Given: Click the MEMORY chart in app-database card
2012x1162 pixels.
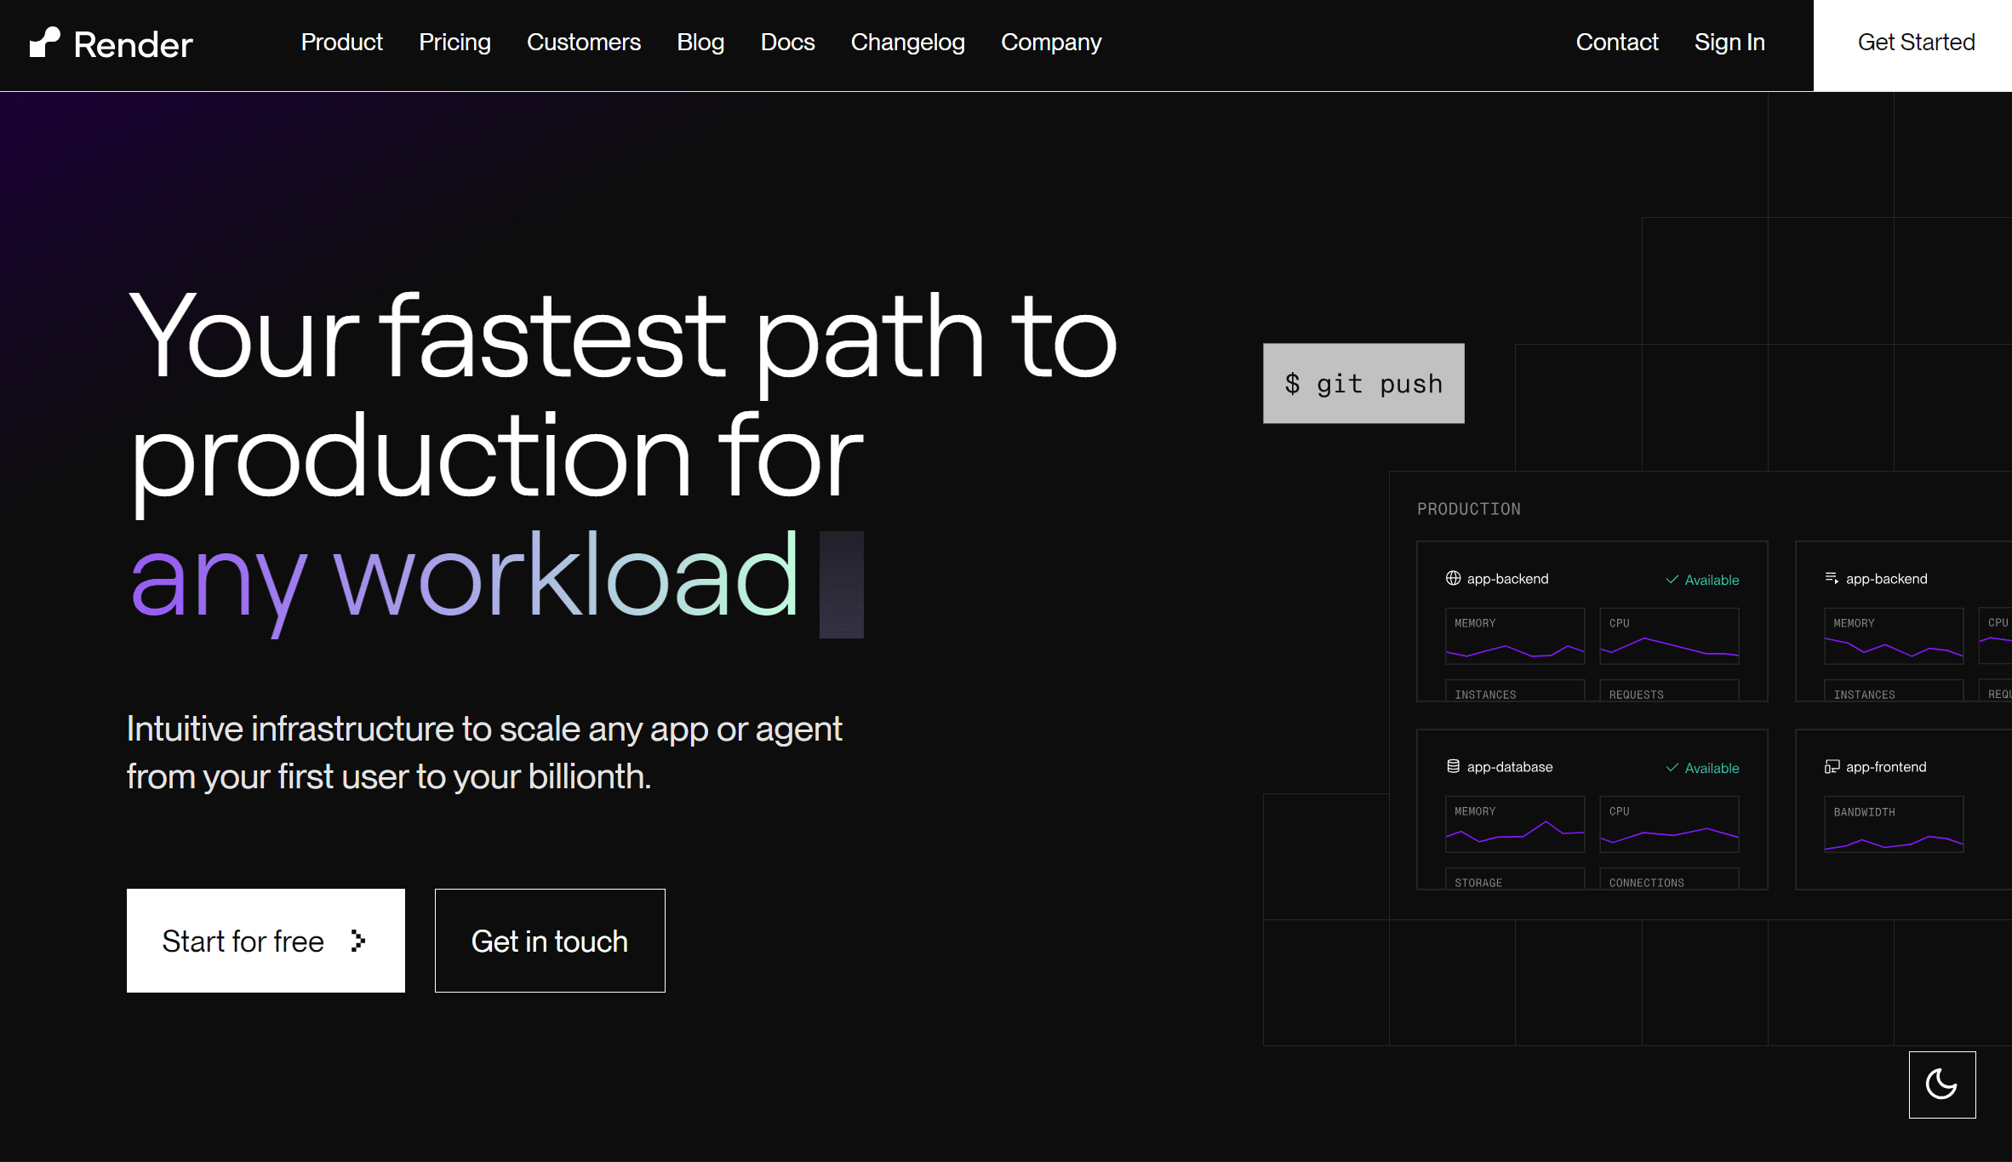Looking at the screenshot, I should pyautogui.click(x=1515, y=824).
